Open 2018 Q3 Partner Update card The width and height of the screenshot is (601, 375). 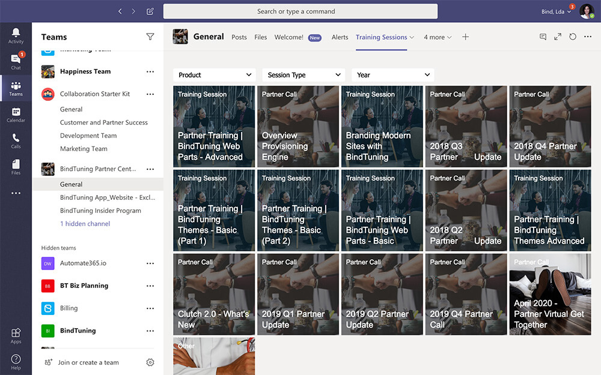(x=466, y=127)
